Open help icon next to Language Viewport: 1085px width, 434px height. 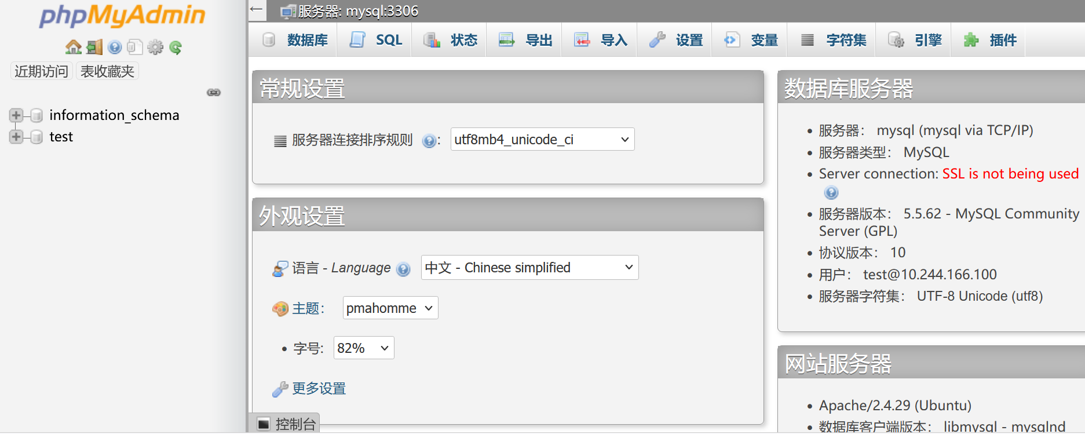[403, 269]
